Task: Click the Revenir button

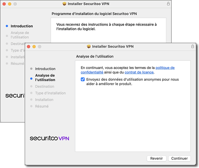Action: (156, 158)
